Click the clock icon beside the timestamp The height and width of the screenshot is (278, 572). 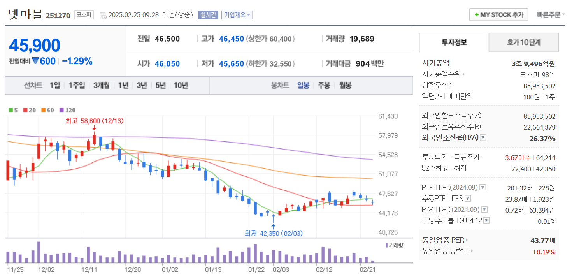coord(103,15)
